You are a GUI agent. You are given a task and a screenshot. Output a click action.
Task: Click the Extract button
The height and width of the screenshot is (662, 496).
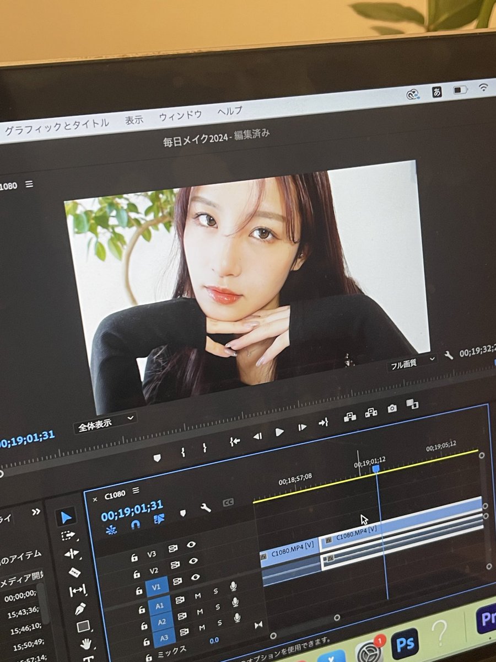click(371, 412)
